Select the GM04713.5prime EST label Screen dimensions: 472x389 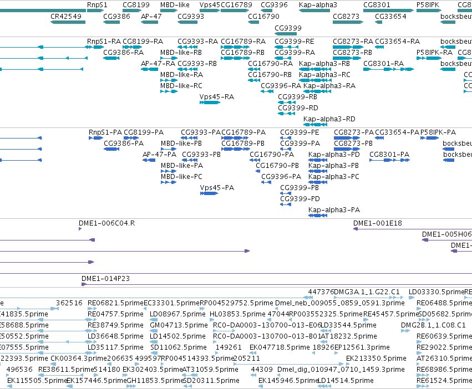click(x=179, y=325)
